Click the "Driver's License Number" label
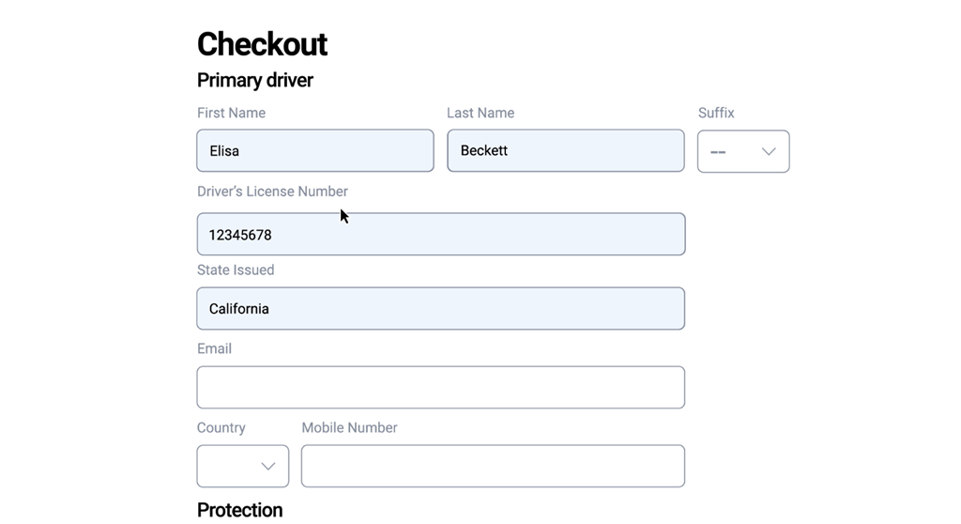The image size is (961, 524). click(x=272, y=192)
